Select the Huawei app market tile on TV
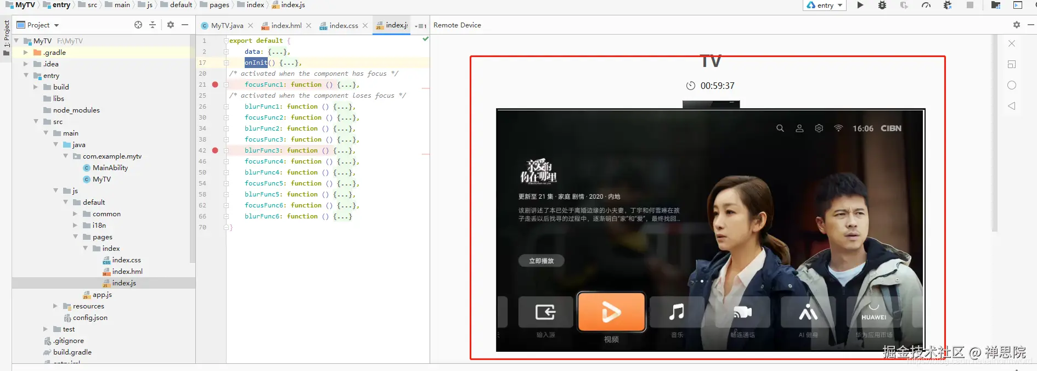This screenshot has width=1037, height=371. point(873,312)
